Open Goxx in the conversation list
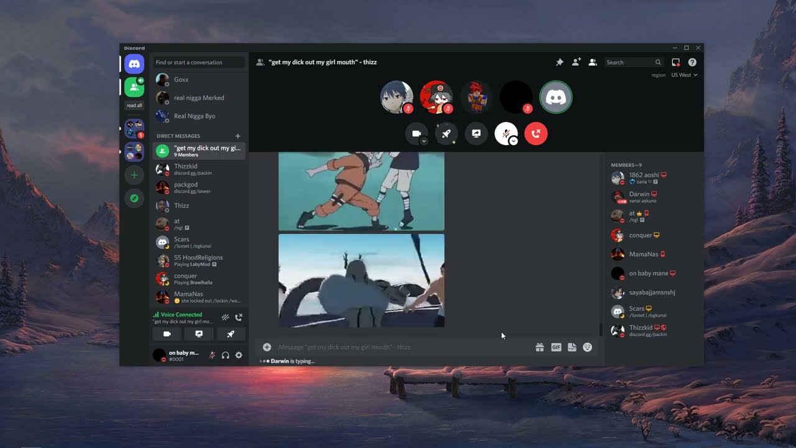The width and height of the screenshot is (796, 448). pyautogui.click(x=199, y=80)
